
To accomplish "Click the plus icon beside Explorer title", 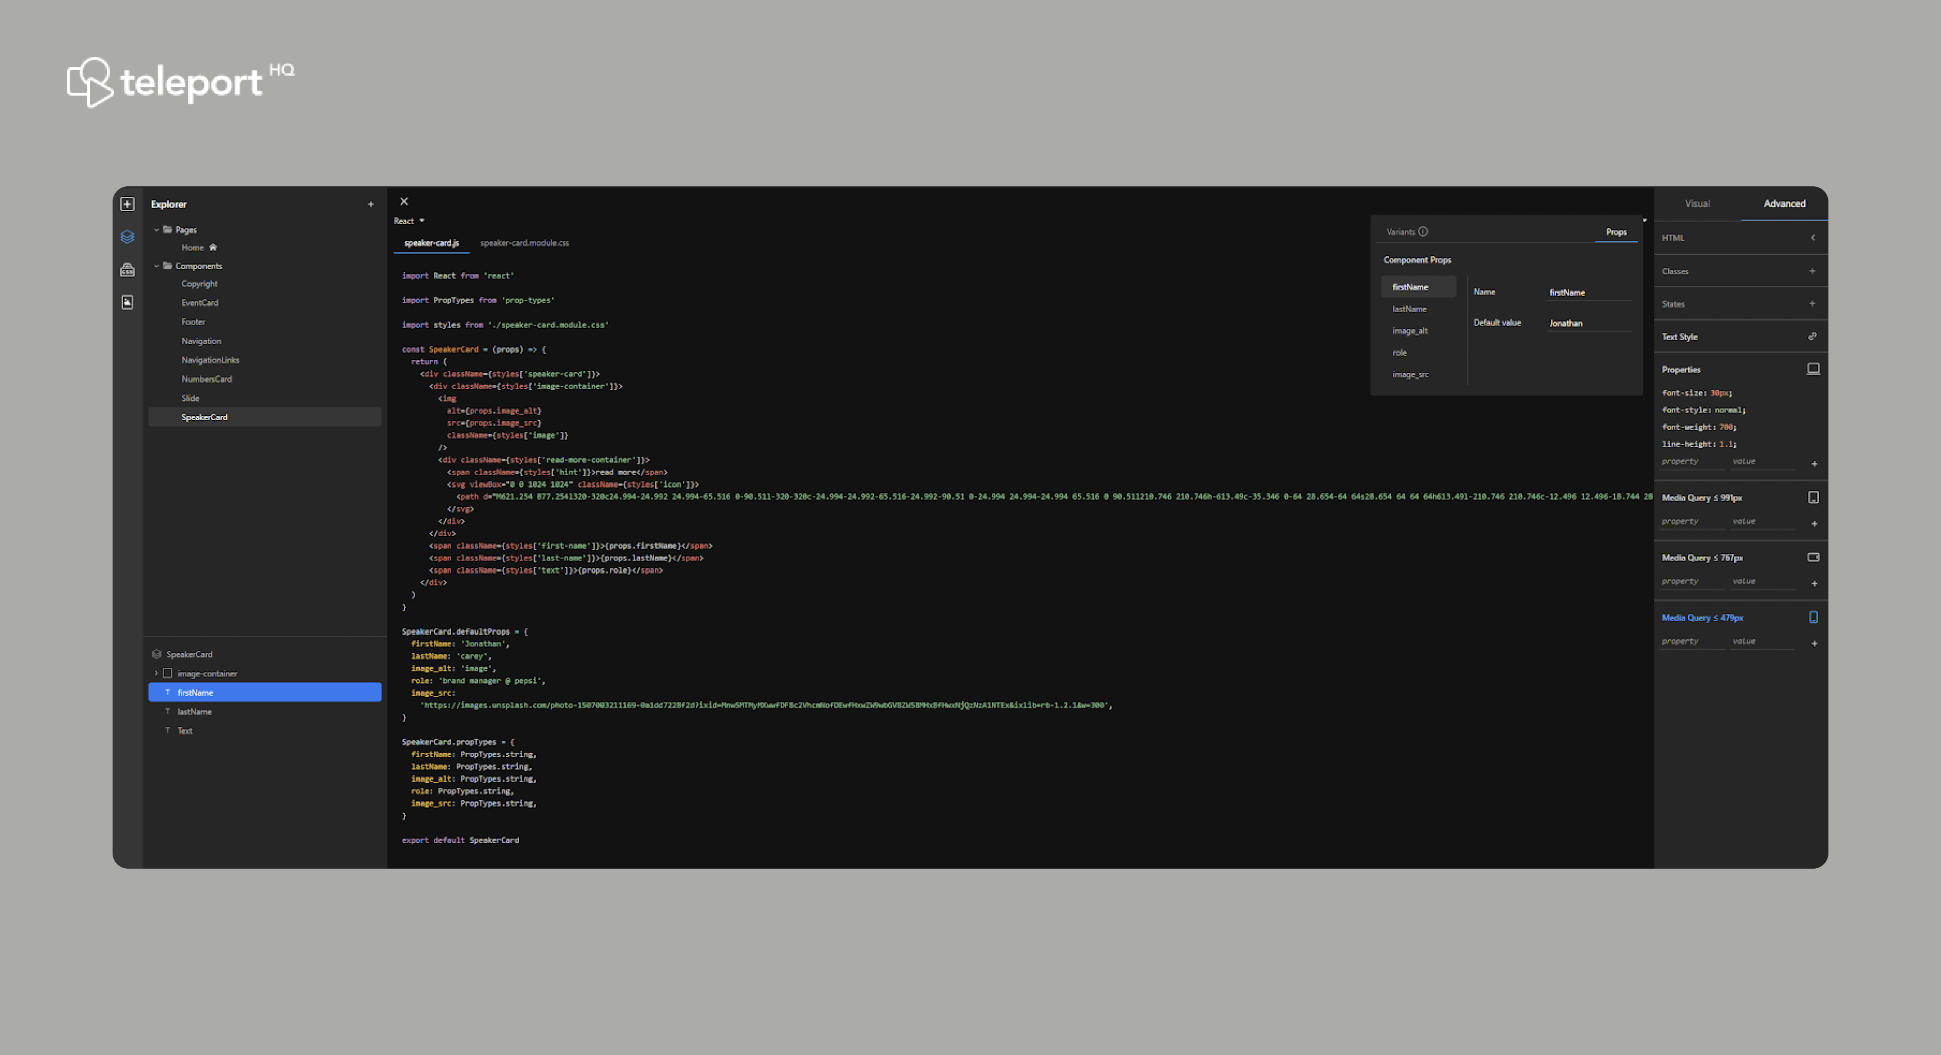I will pos(371,204).
